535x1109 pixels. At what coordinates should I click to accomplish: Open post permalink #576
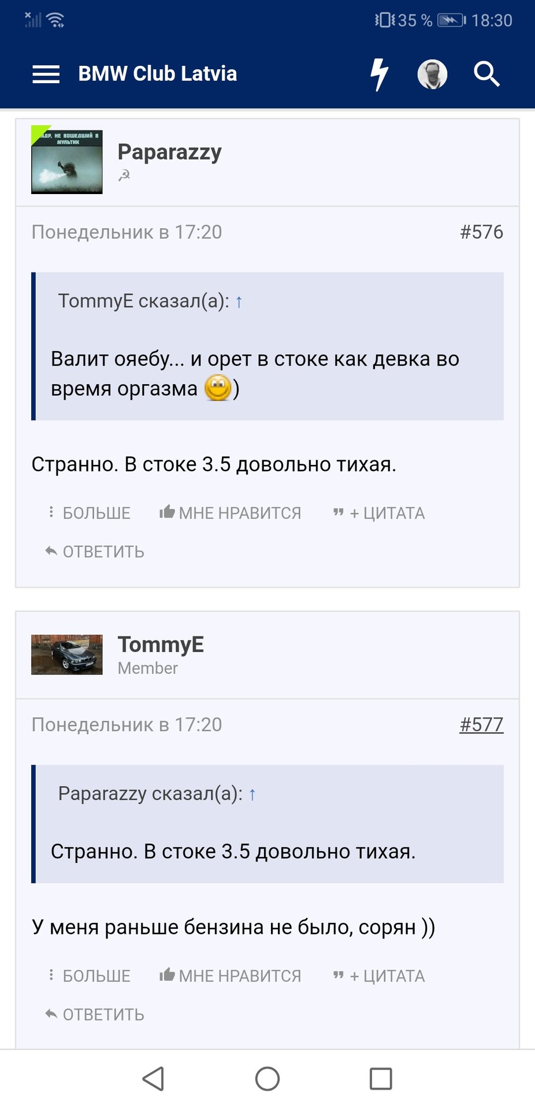[x=481, y=232]
